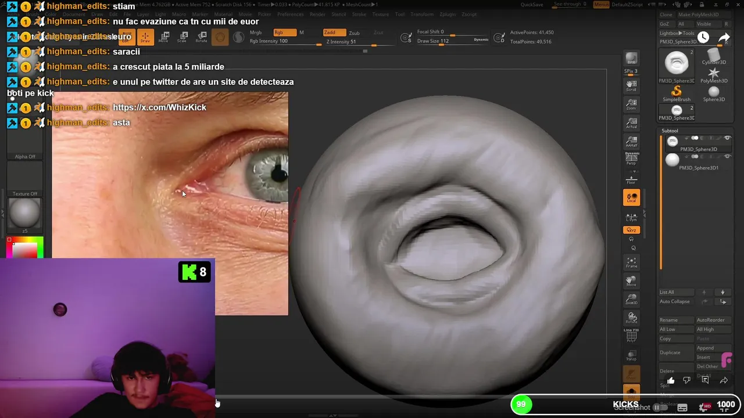The image size is (744, 418).
Task: Open the material sphere selector on left
Action: pos(25,215)
